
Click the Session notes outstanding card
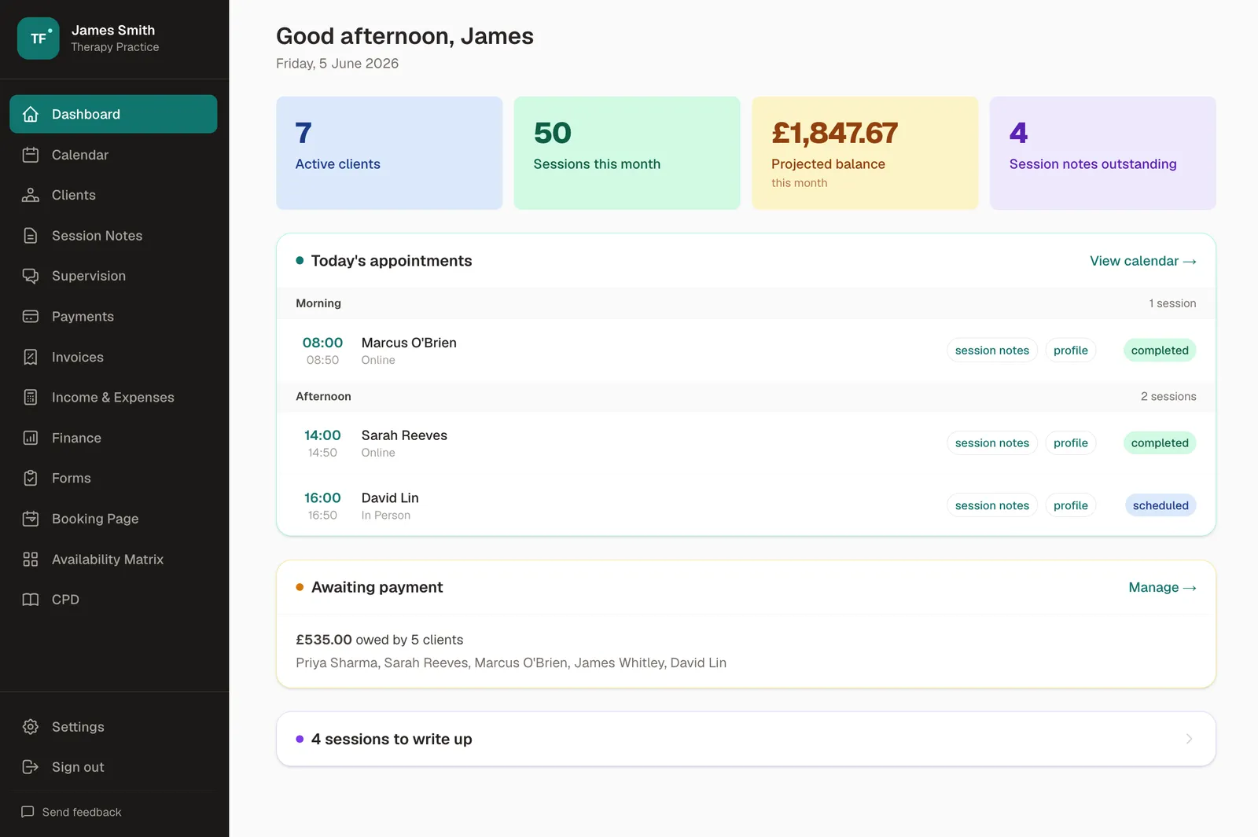(1103, 153)
